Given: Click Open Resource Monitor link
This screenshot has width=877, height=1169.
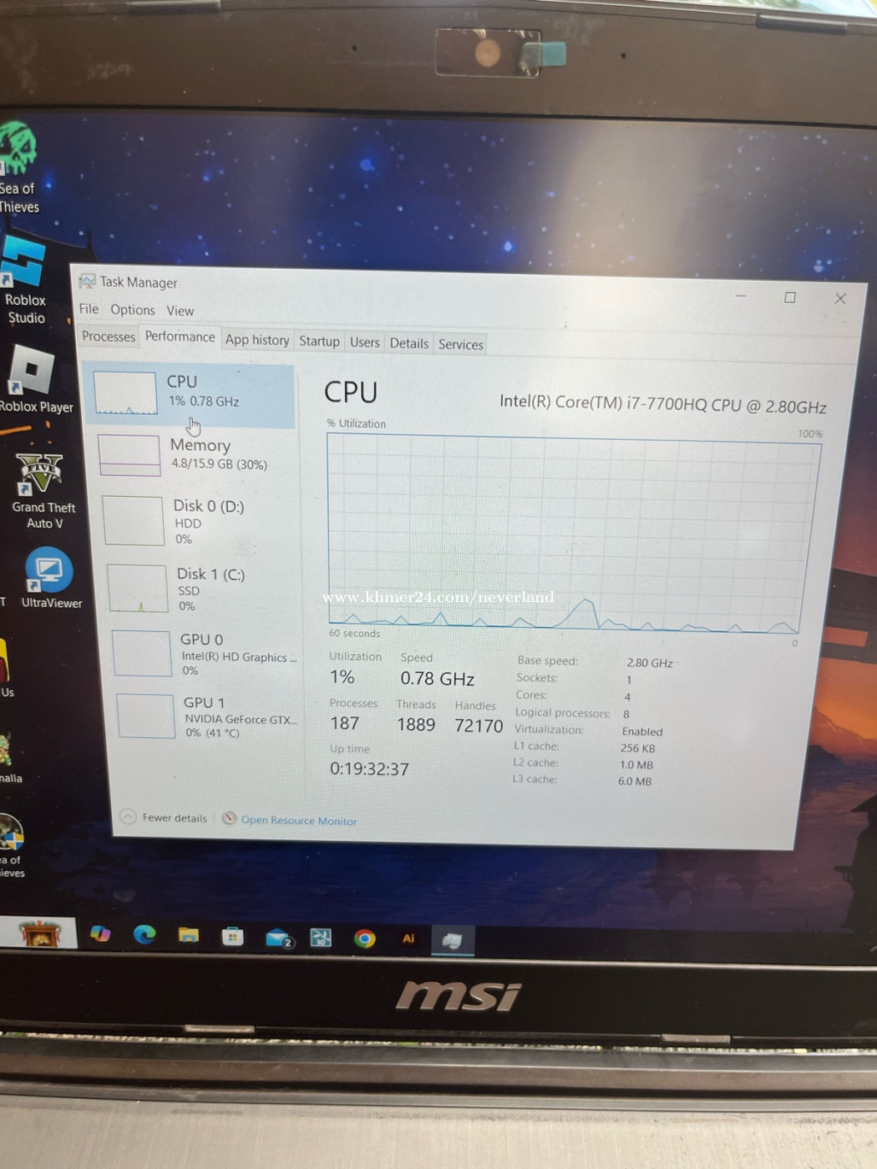Looking at the screenshot, I should [x=299, y=821].
